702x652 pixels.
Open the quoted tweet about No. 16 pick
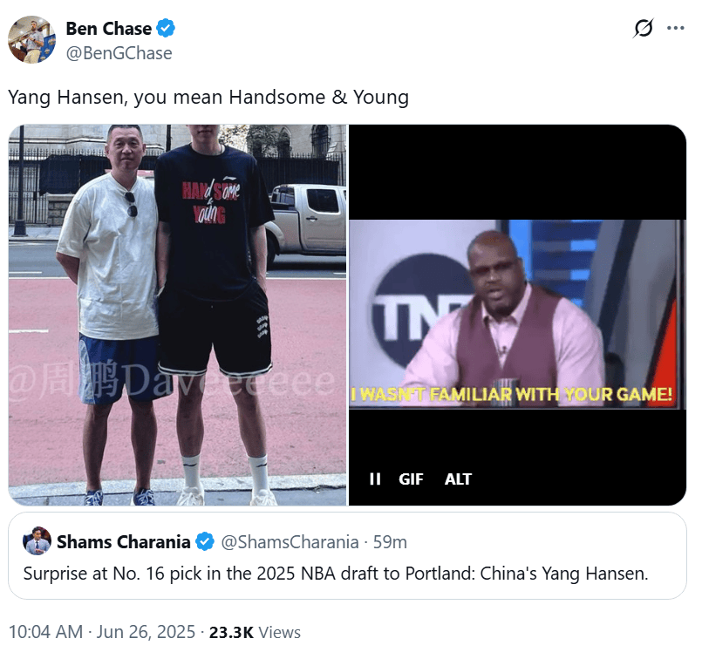coord(347,556)
